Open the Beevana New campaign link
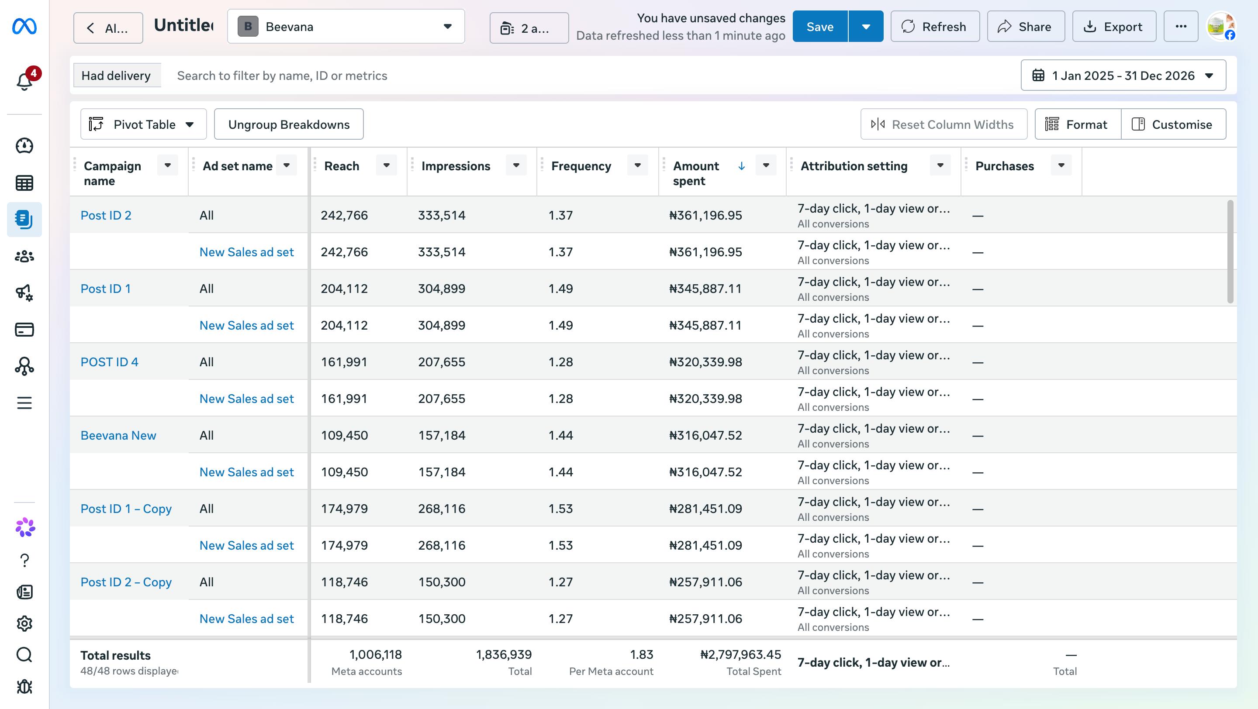This screenshot has height=709, width=1258. pos(118,435)
